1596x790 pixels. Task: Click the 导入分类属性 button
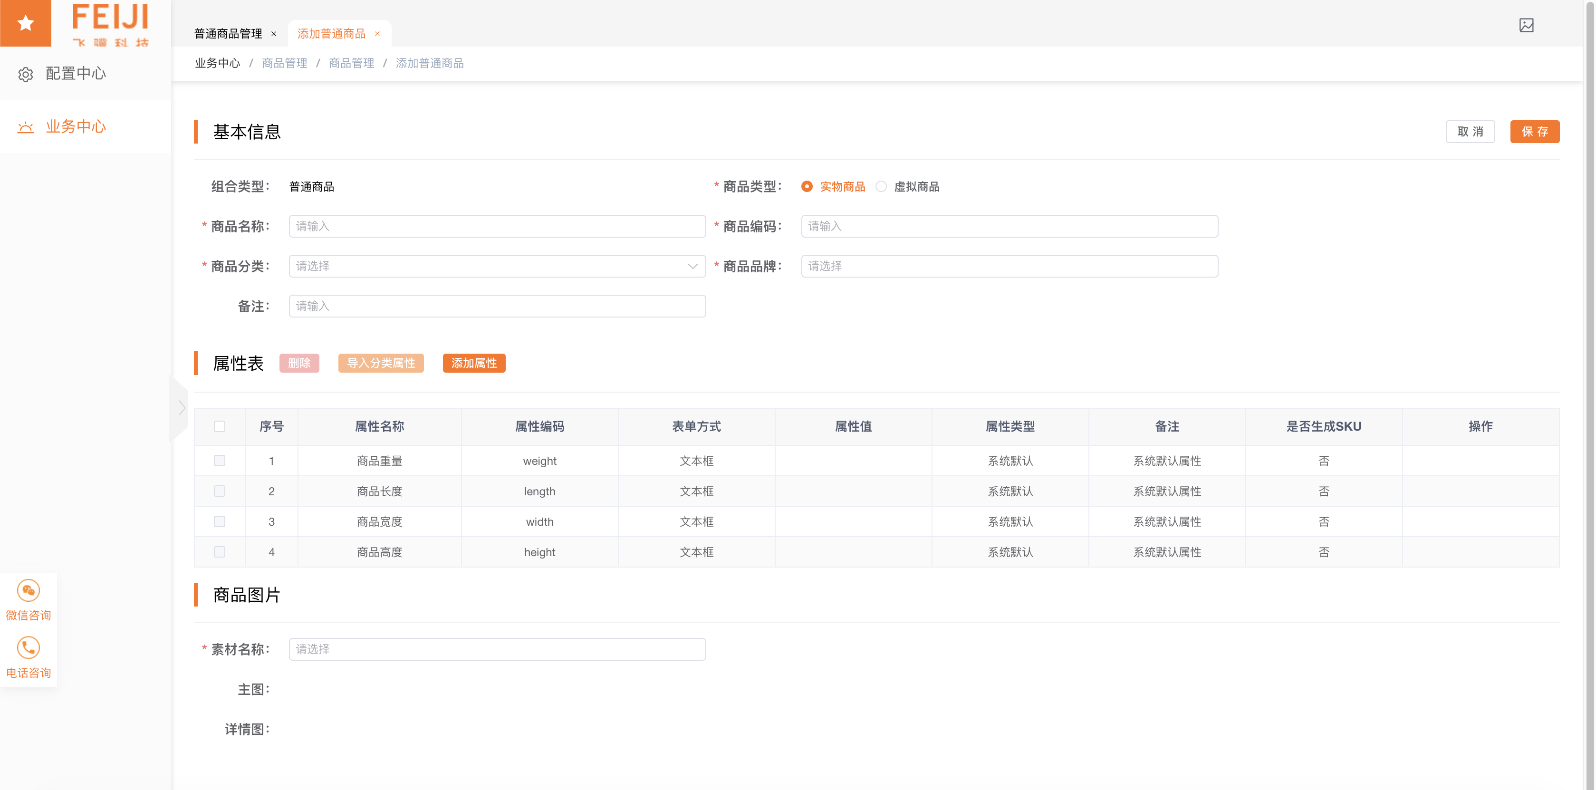(380, 363)
